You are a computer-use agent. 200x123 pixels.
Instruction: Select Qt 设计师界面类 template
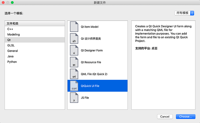coord(97,39)
